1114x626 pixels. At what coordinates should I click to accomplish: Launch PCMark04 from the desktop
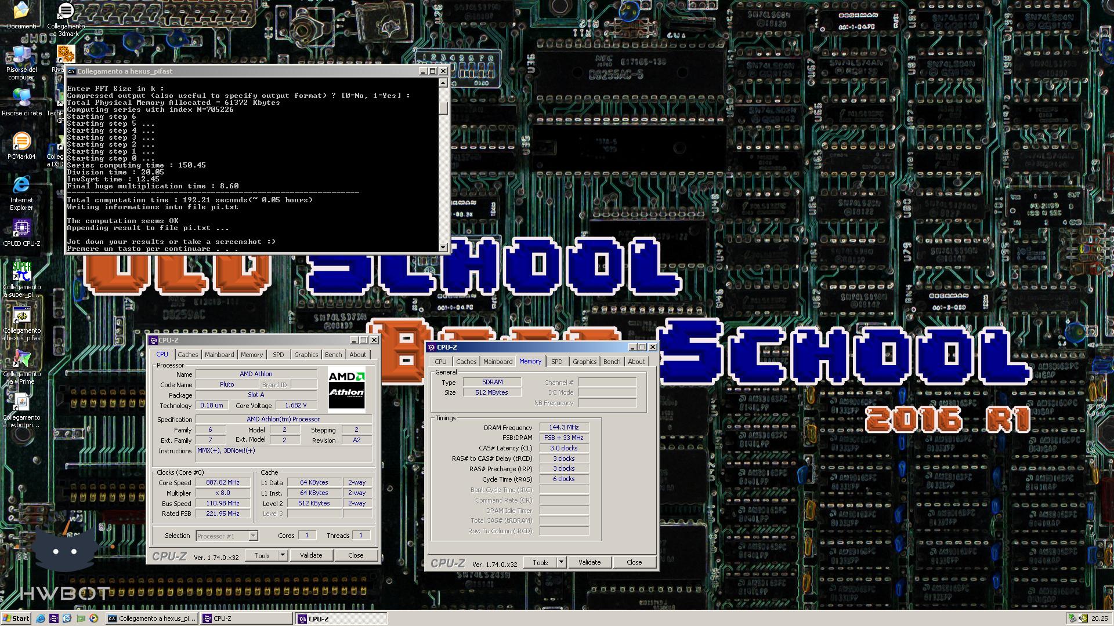21,146
